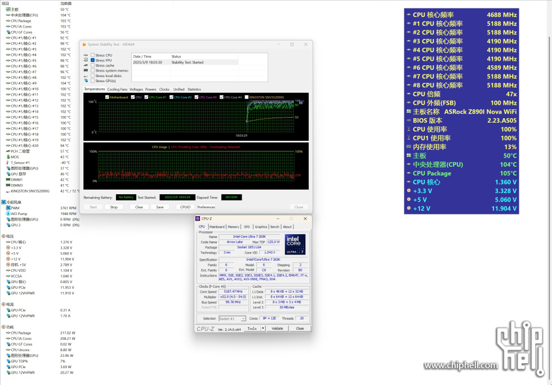This screenshot has height=385, width=552.
Task: Click the Tools button in CPU-Z
Action: tap(252, 328)
